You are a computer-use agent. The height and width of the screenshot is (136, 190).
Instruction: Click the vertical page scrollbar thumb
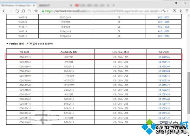click(x=188, y=93)
